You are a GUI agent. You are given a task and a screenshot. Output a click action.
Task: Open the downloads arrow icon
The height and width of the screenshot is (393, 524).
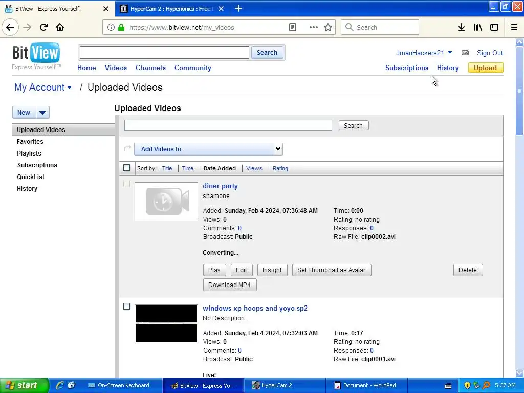click(462, 27)
